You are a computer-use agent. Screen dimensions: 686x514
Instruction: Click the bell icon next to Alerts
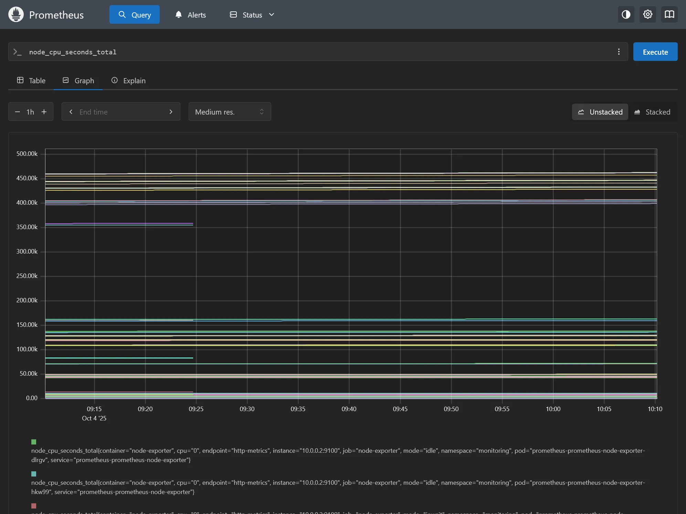179,14
